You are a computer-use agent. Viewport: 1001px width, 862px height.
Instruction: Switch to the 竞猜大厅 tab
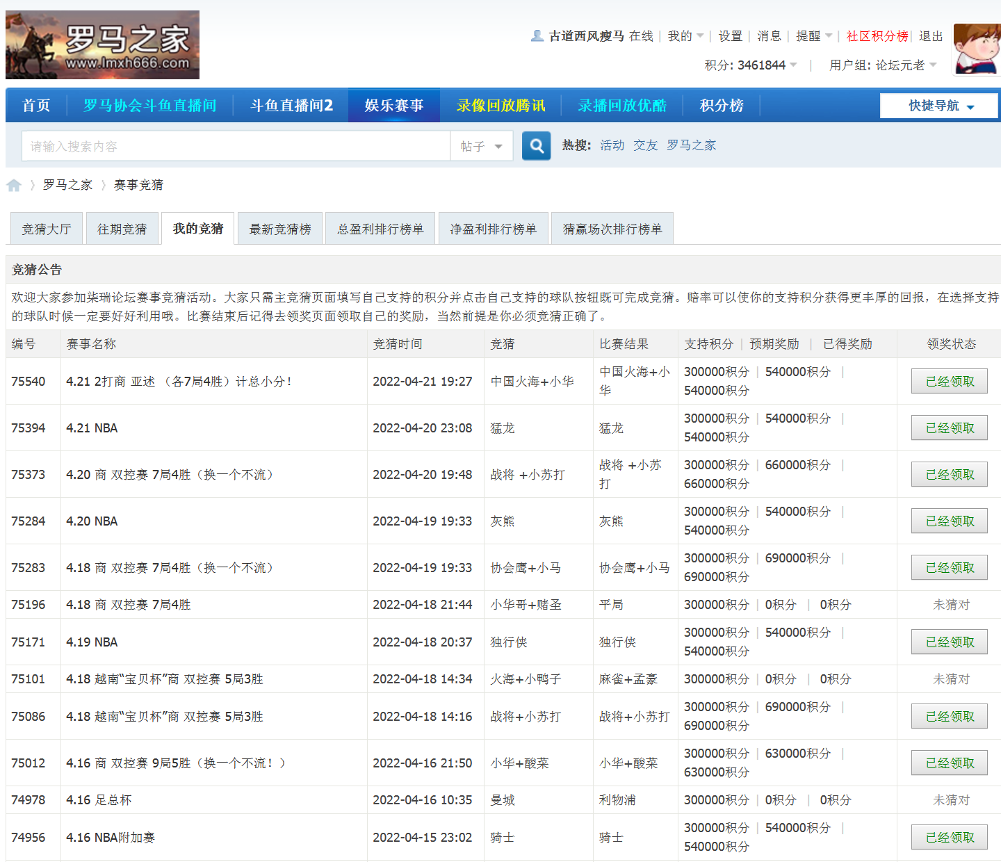click(47, 229)
